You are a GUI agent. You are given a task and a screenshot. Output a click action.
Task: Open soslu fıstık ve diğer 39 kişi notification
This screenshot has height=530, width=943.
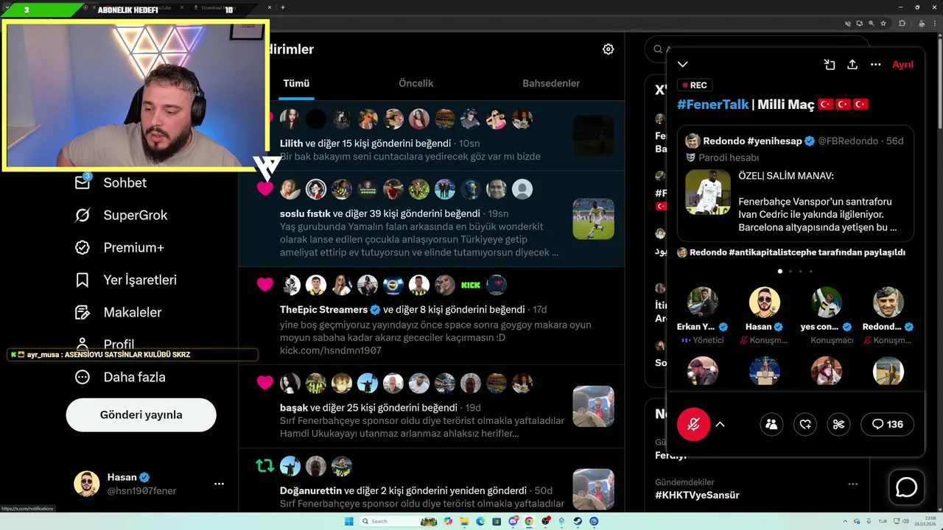(x=432, y=219)
